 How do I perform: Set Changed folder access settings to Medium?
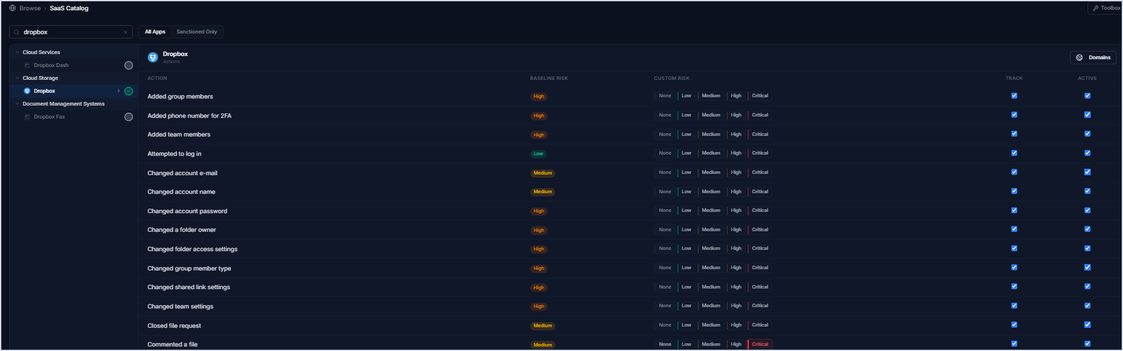[x=711, y=249]
